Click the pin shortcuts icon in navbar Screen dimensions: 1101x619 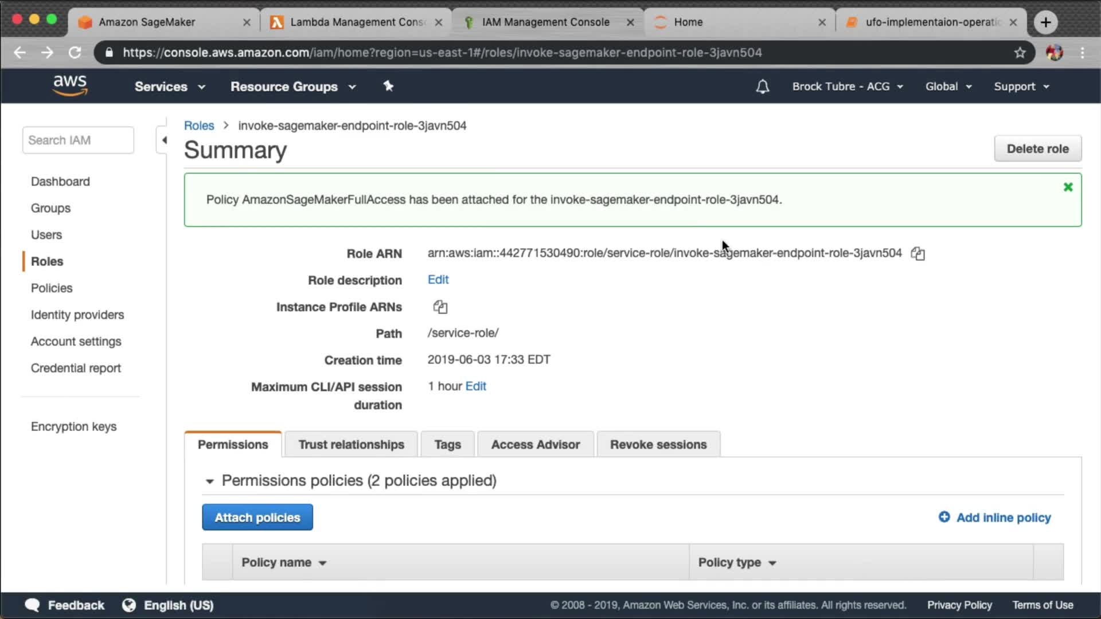pos(388,86)
